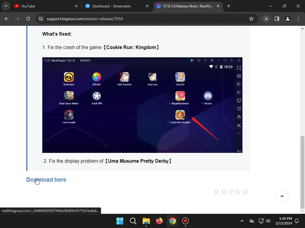Open the Chrome profile icon
This screenshot has width=305, height=228.
tap(288, 19)
